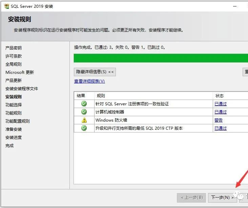Select the 完成 step in the sidebar
The width and height of the screenshot is (248, 208).
pos(9,146)
